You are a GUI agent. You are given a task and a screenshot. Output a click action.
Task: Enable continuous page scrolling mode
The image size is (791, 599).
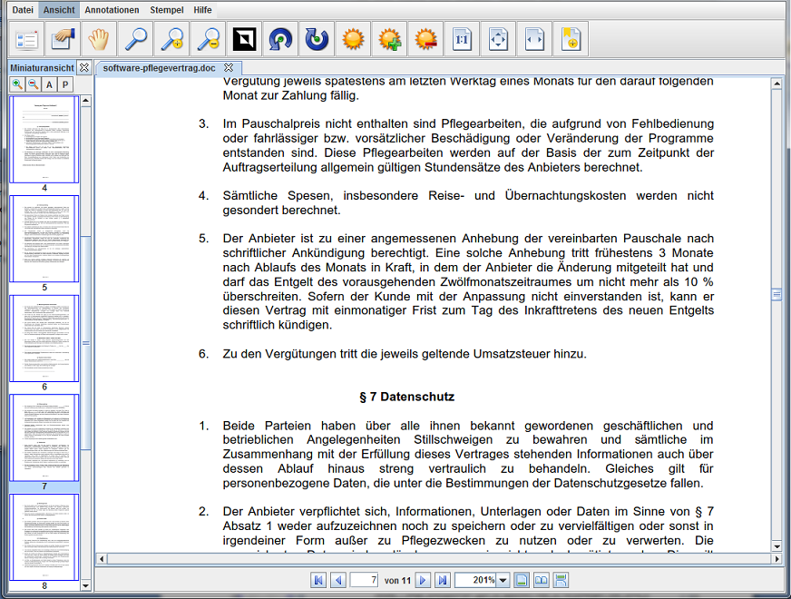tap(561, 580)
